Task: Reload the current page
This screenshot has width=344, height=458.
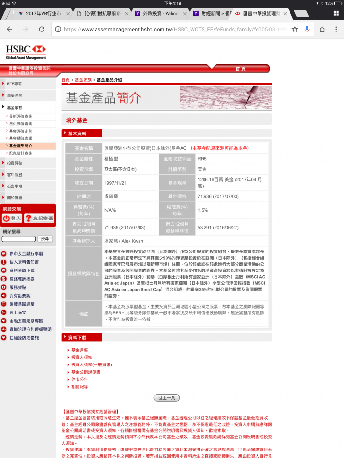Action: point(42,29)
